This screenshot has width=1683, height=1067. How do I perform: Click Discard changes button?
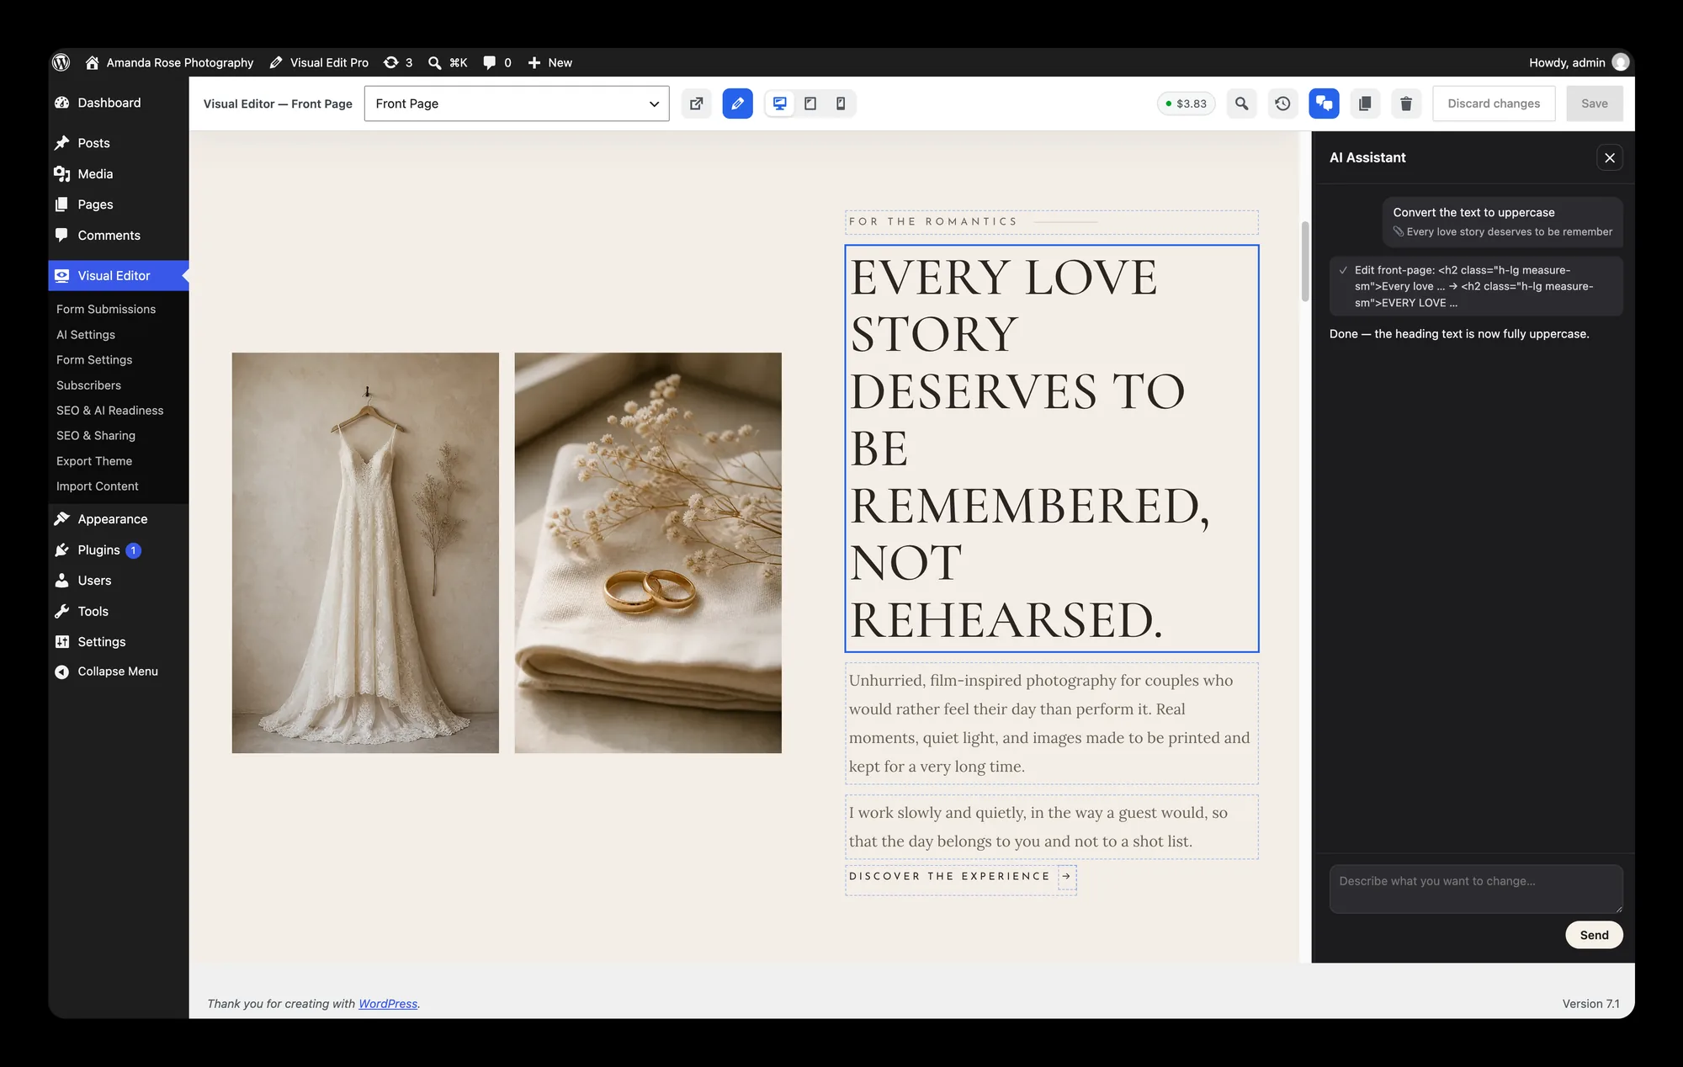coord(1494,104)
